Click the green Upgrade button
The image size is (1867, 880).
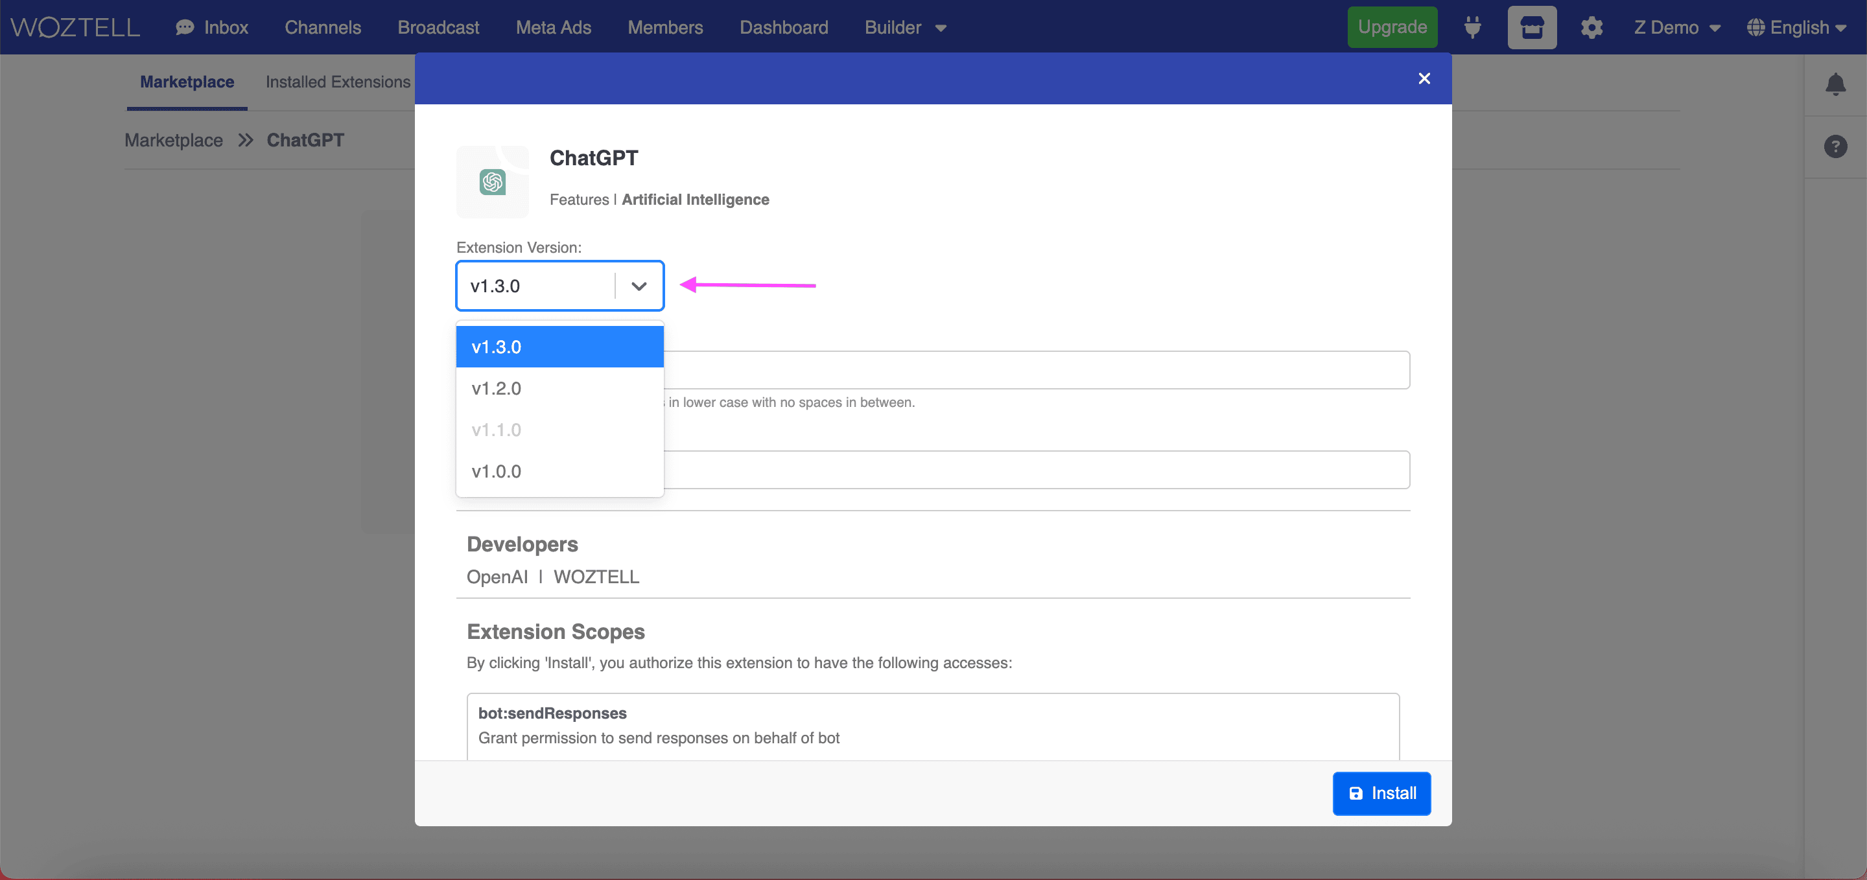pyautogui.click(x=1392, y=27)
